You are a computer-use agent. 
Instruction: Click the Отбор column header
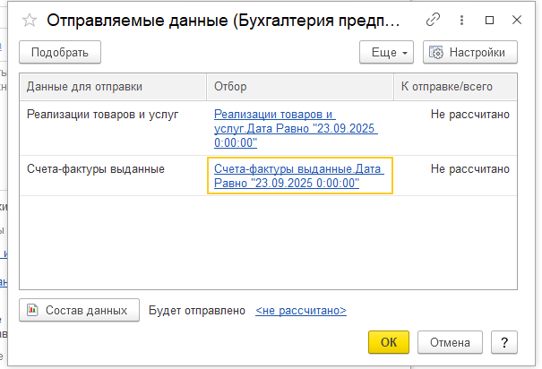point(230,86)
